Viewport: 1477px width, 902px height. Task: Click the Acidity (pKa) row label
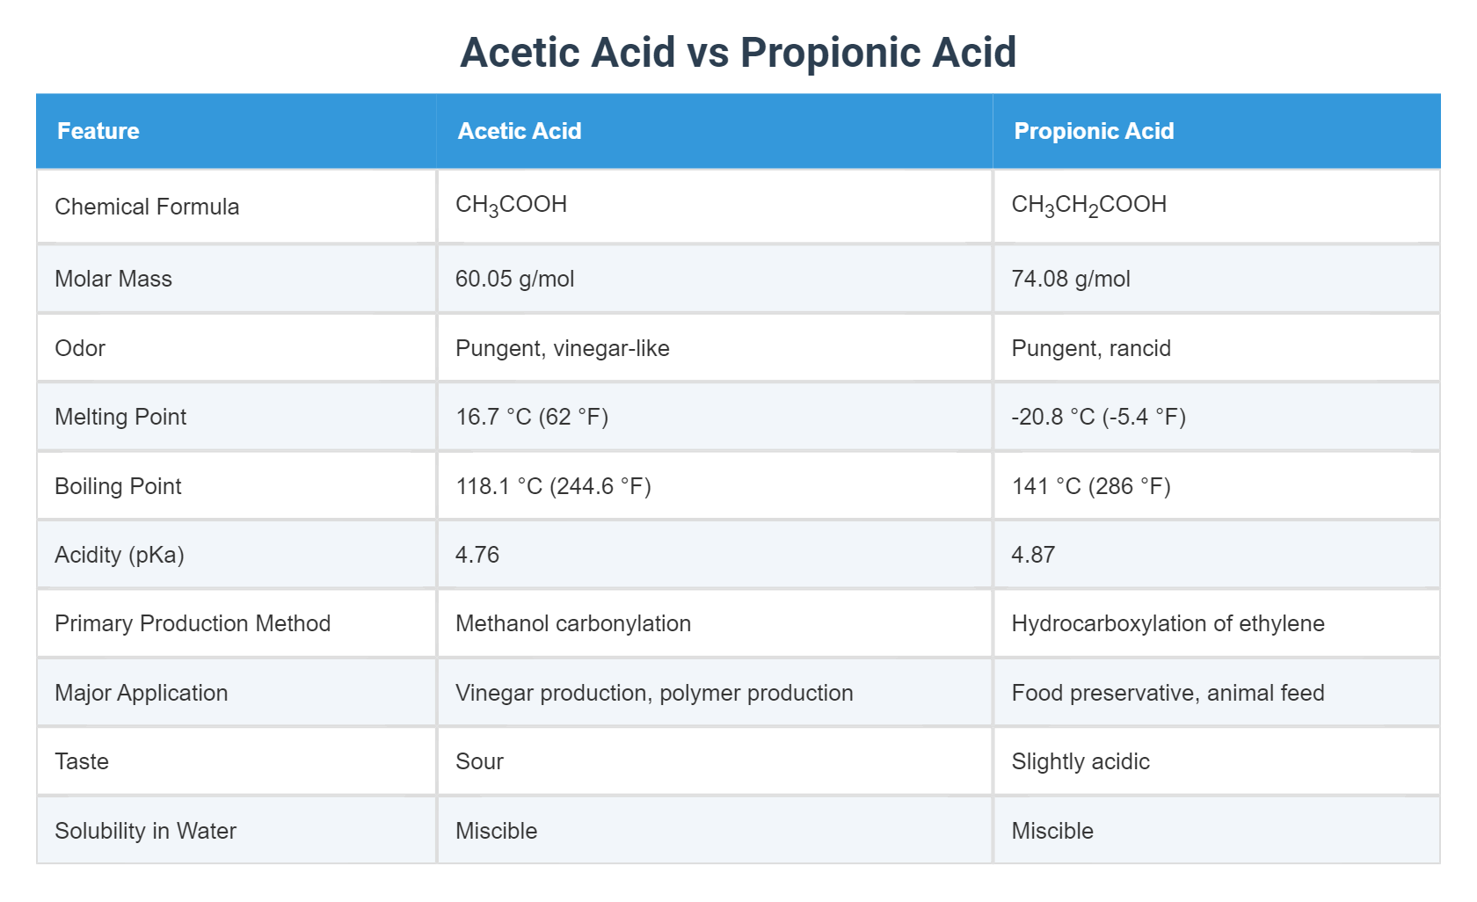(x=120, y=555)
